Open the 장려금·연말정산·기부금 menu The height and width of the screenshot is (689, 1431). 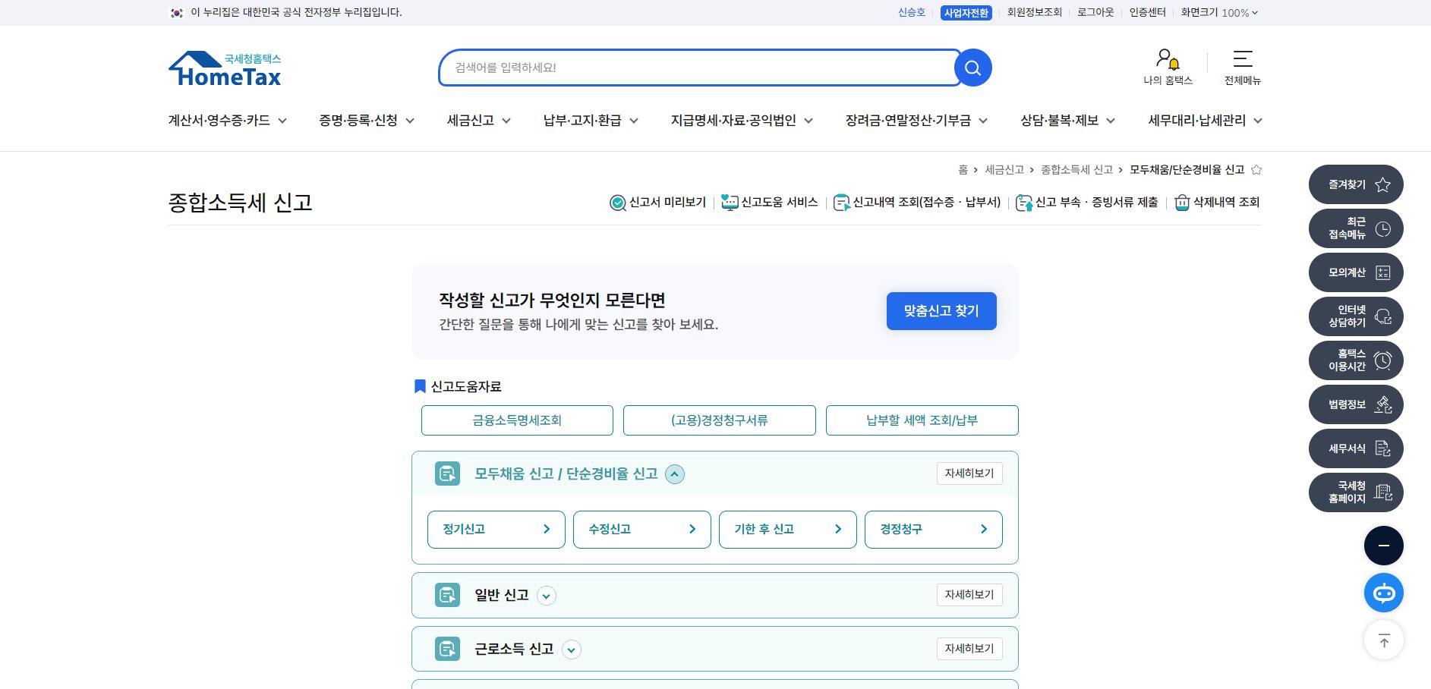click(x=909, y=120)
